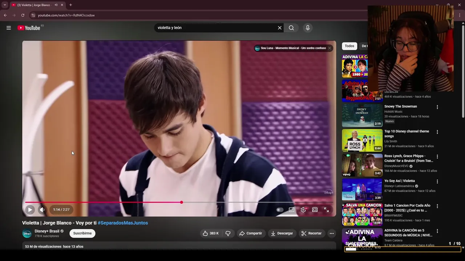Screen dimensions: 465x261
Task: Toggle subtitles with the captions icon
Action: [291, 210]
